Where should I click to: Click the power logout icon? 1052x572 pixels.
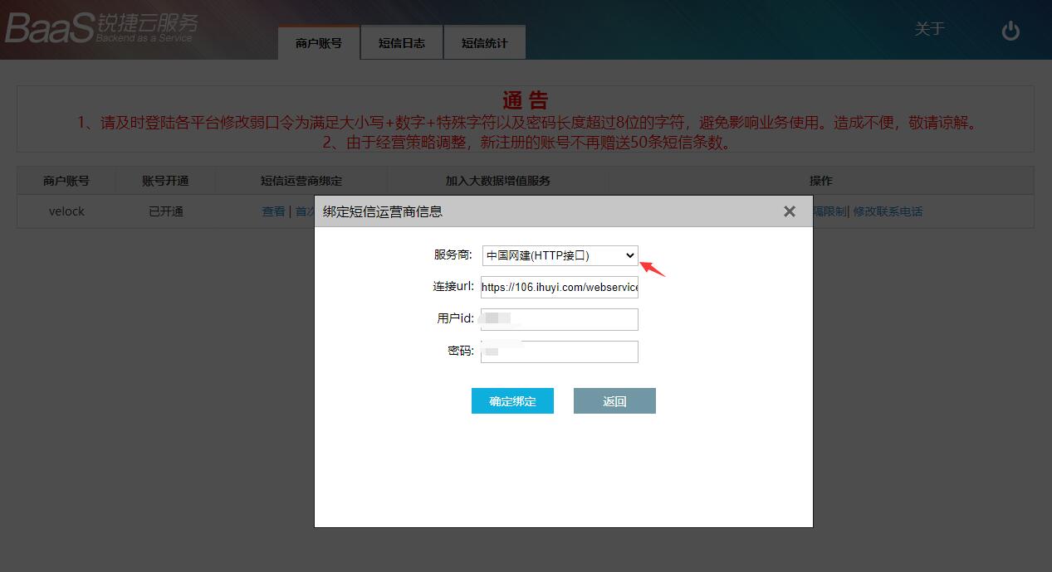[1010, 31]
